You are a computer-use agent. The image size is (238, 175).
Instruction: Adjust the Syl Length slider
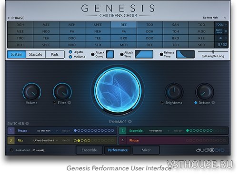(x=213, y=51)
